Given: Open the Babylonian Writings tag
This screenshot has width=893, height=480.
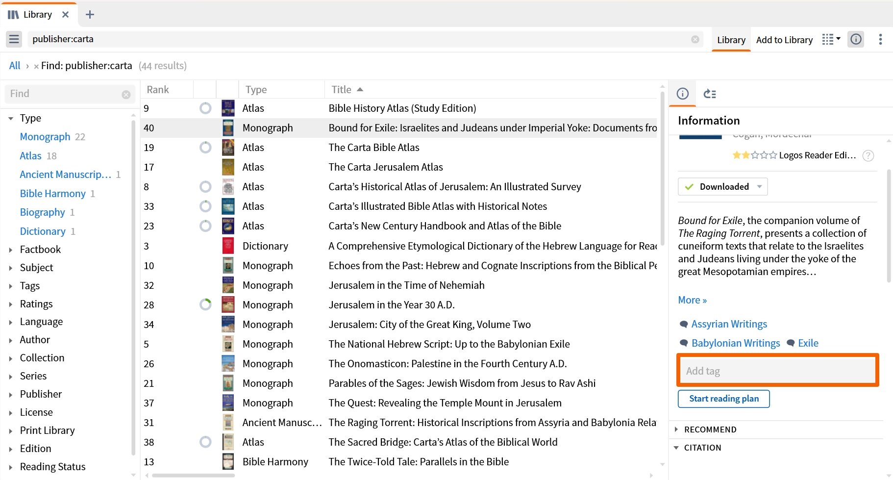Looking at the screenshot, I should pos(735,343).
